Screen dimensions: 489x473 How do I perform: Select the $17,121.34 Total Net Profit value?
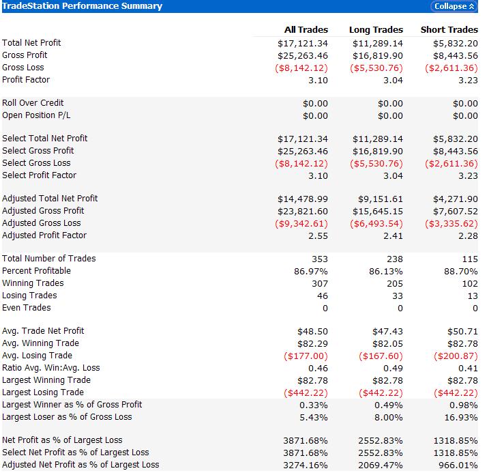pos(303,44)
